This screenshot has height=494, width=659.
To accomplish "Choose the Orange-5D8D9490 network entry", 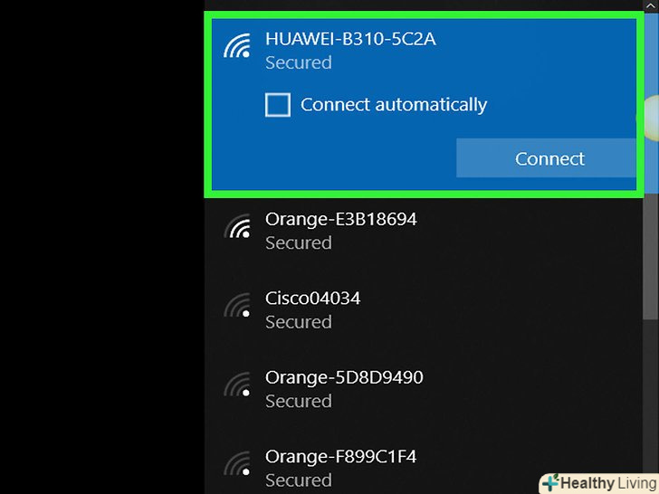I will click(424, 388).
